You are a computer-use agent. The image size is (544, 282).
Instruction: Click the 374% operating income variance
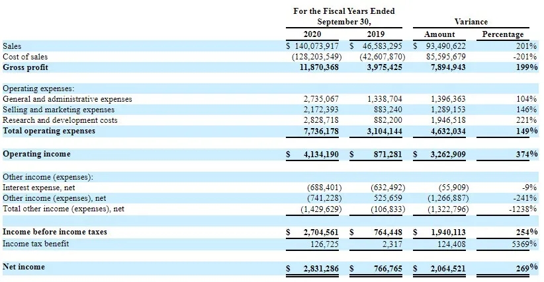[x=527, y=154]
